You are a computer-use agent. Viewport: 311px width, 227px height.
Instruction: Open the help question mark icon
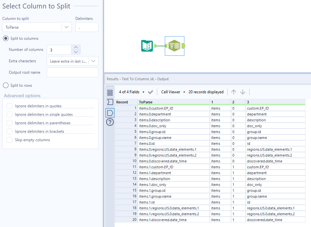tap(110, 122)
